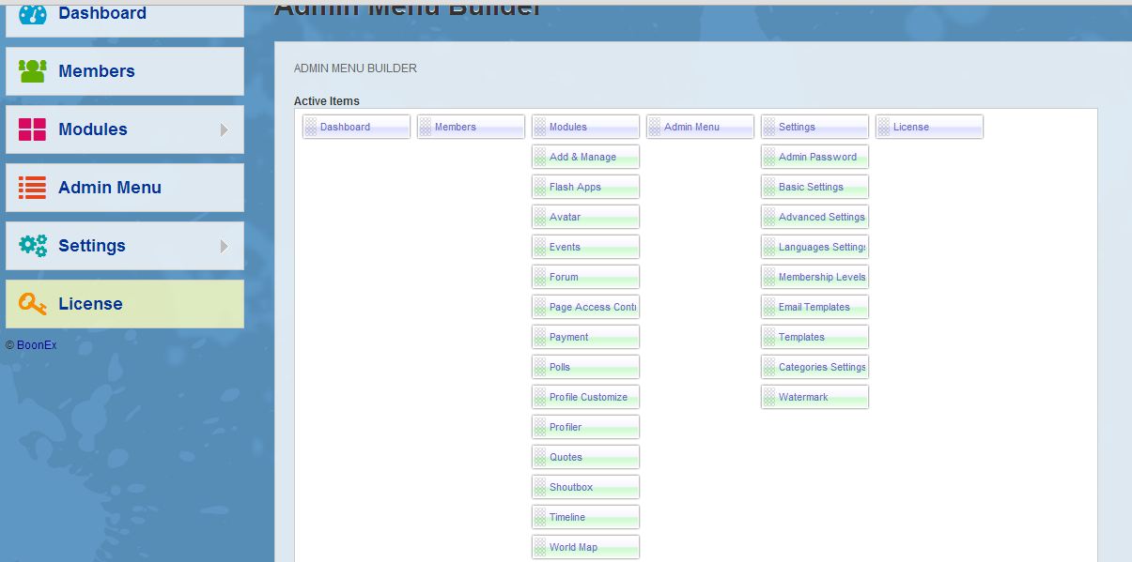Select the top-level License active item
1132x562 pixels.
pos(910,128)
